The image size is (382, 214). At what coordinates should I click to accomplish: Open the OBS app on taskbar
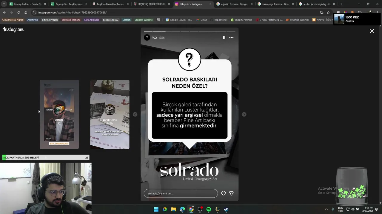(x=200, y=209)
